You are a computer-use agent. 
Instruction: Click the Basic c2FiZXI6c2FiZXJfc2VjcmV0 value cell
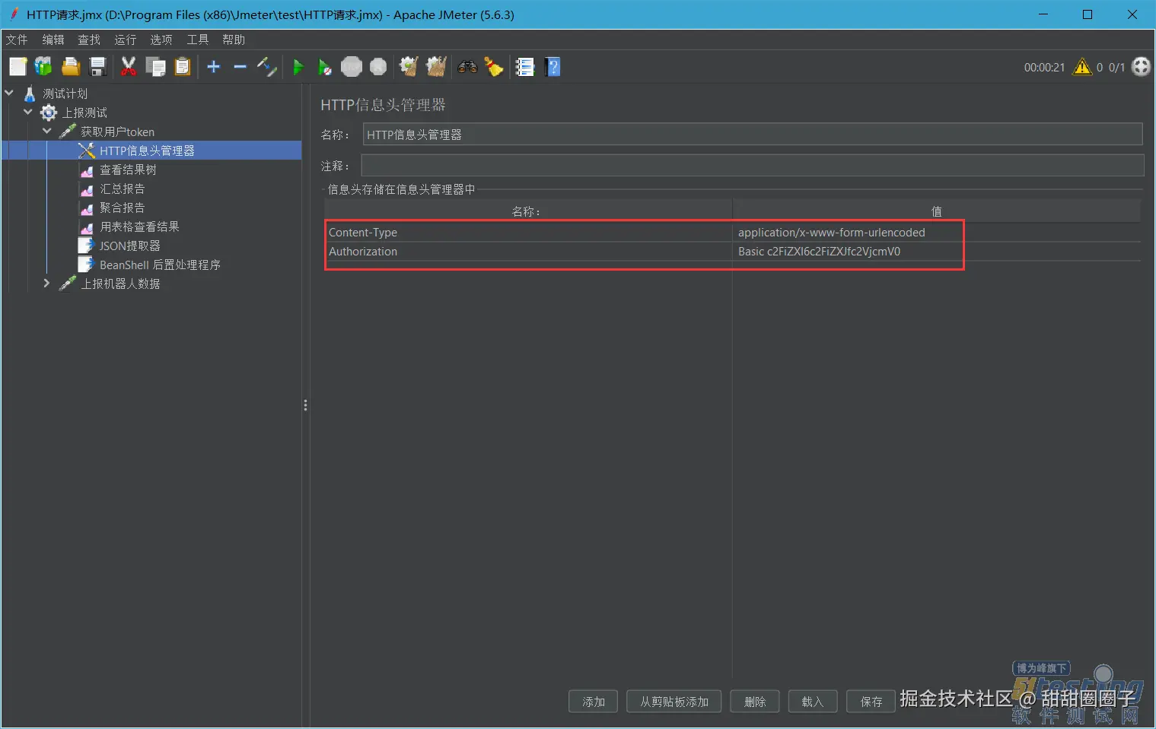(x=936, y=251)
